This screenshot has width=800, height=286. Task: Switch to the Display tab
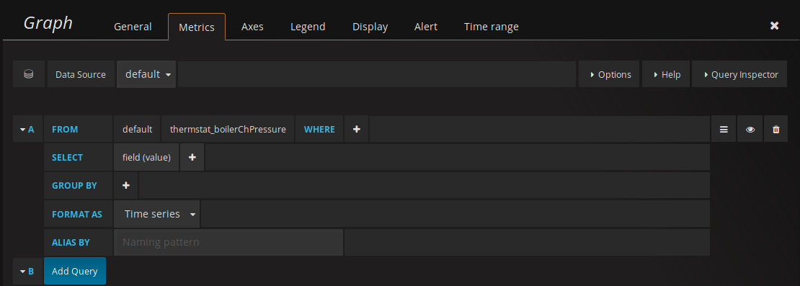370,27
